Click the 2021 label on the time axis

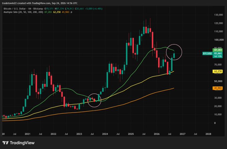click(27, 134)
